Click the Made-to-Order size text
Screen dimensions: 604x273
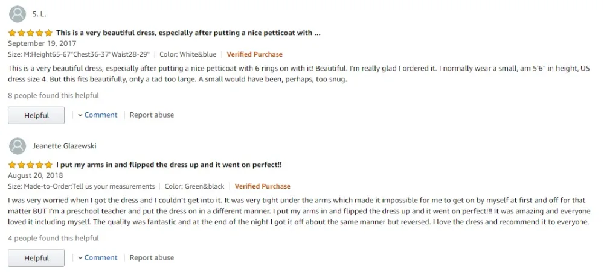[82, 186]
